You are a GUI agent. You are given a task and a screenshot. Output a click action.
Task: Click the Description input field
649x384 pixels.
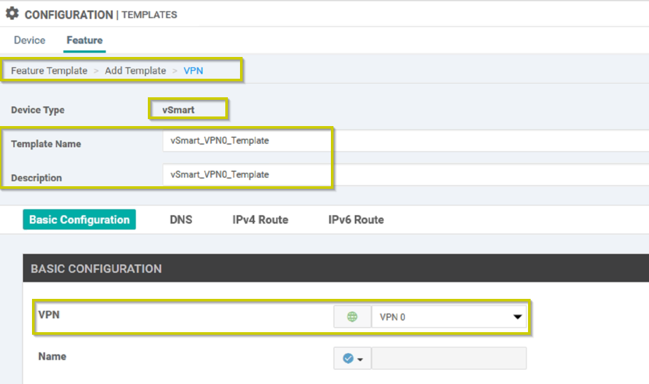pyautogui.click(x=406, y=175)
